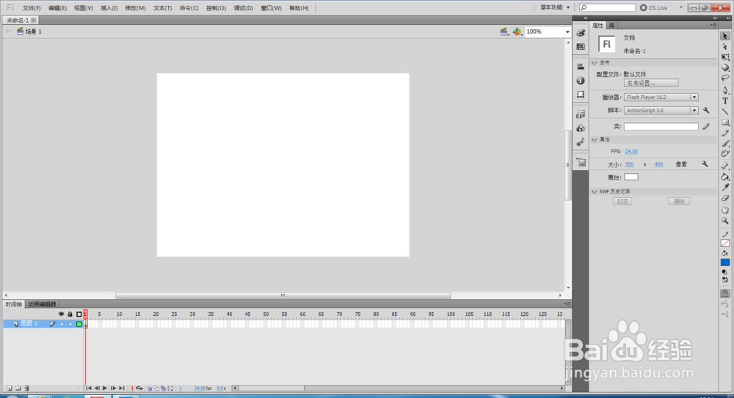The width and height of the screenshot is (734, 398).
Task: Click the Delete layer trash icon
Action: coord(26,388)
